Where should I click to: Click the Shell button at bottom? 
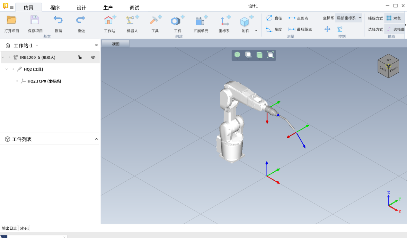click(x=24, y=228)
